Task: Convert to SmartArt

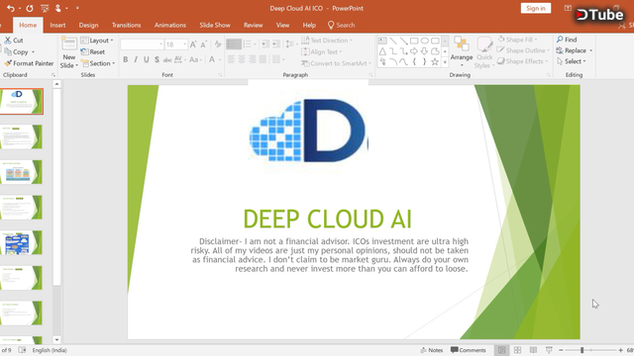Action: tap(337, 63)
